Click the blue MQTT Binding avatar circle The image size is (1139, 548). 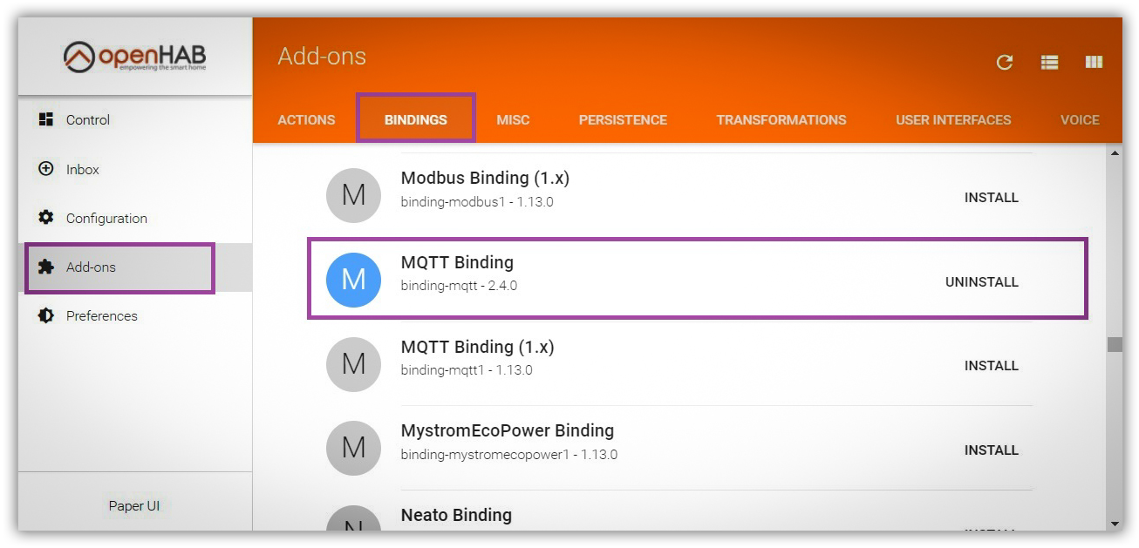pyautogui.click(x=353, y=280)
